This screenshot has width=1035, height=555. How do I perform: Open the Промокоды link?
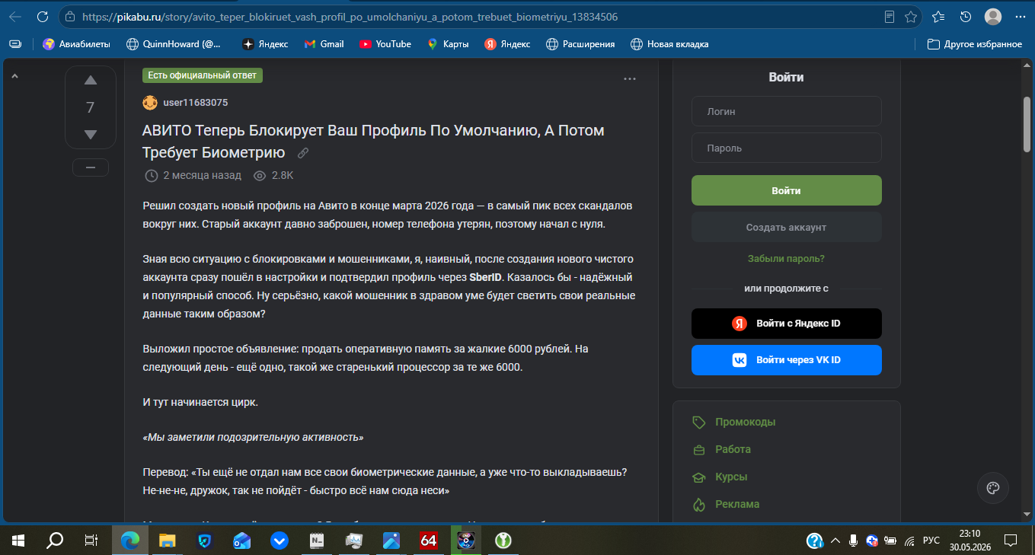point(745,422)
